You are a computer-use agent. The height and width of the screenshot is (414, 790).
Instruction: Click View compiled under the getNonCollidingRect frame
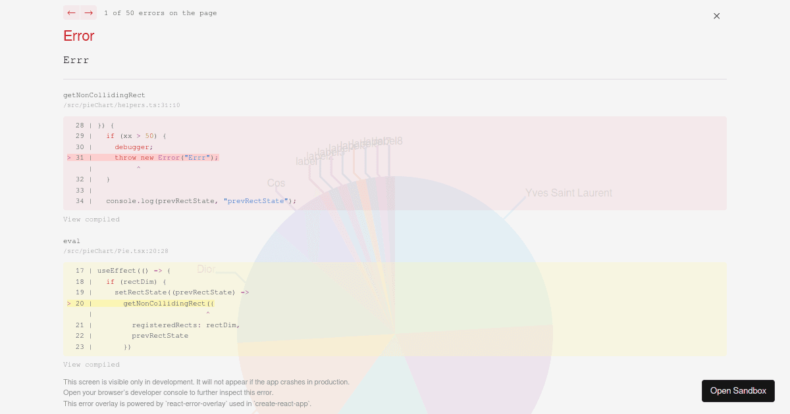point(91,219)
